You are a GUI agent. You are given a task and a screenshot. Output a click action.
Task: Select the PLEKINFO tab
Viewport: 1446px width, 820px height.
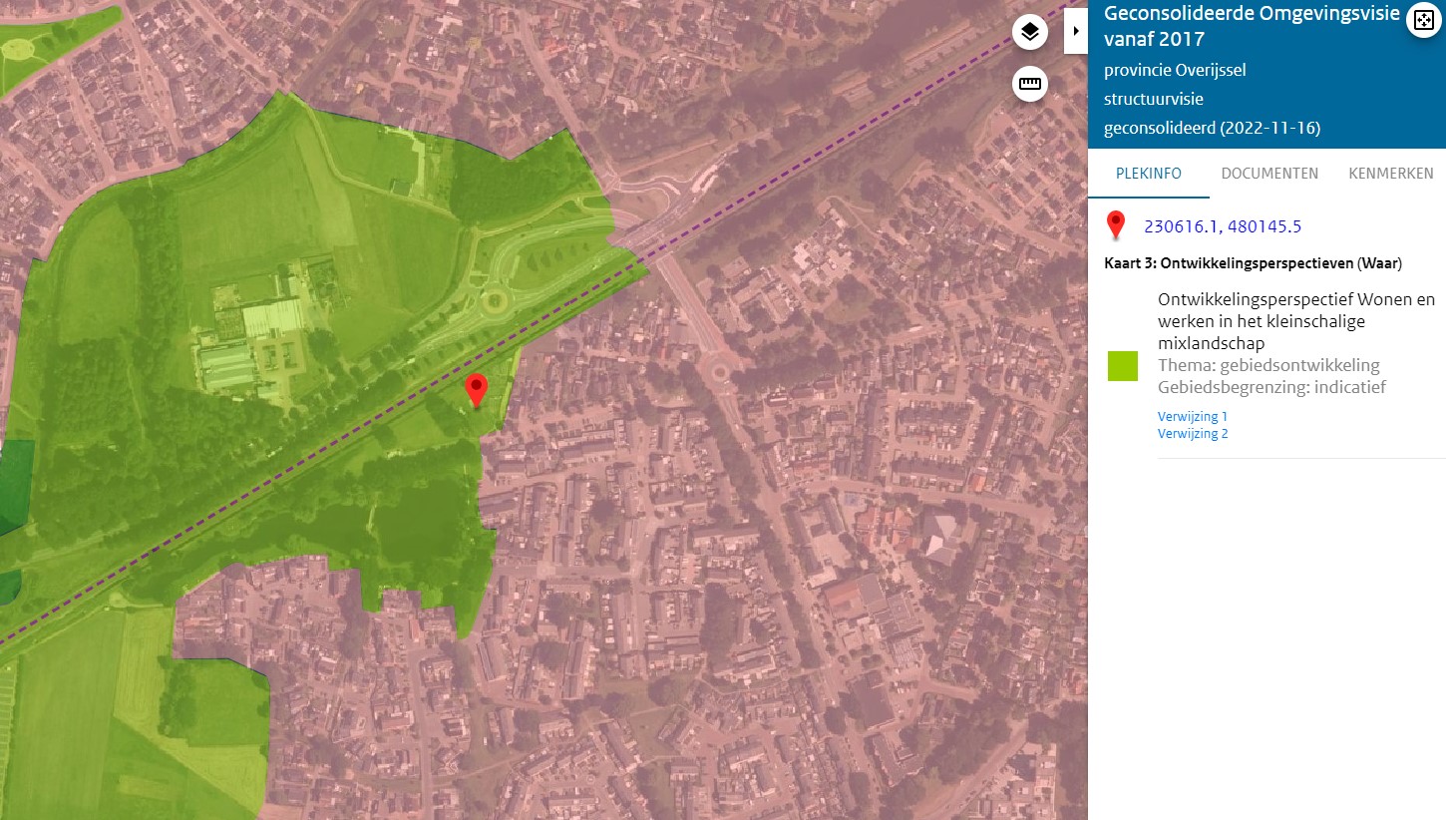(1148, 174)
